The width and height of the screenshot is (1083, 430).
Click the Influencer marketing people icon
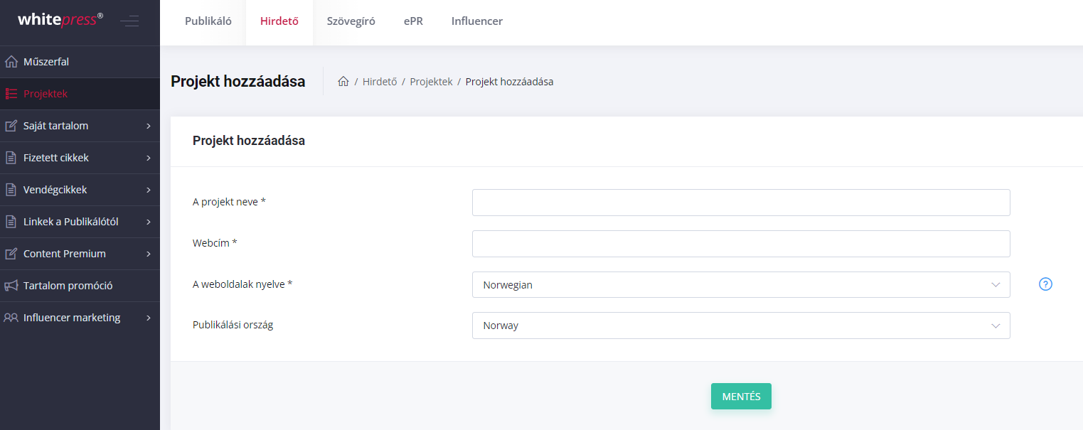(11, 318)
